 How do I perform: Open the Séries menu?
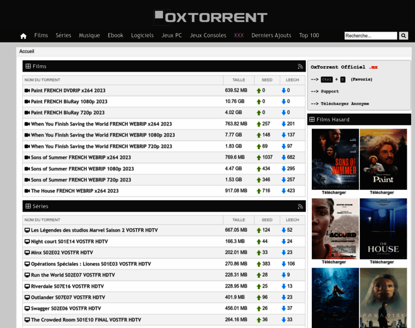tap(63, 35)
